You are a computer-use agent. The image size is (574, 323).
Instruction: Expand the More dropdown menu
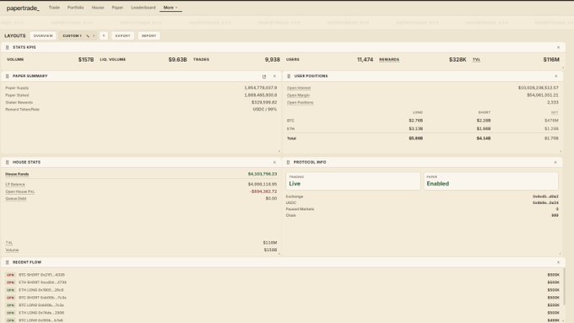tap(171, 8)
